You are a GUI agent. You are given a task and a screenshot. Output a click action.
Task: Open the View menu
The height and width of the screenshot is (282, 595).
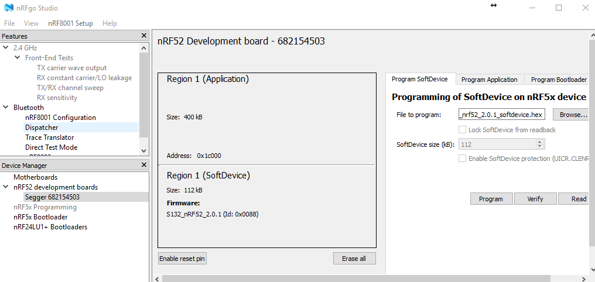[31, 23]
